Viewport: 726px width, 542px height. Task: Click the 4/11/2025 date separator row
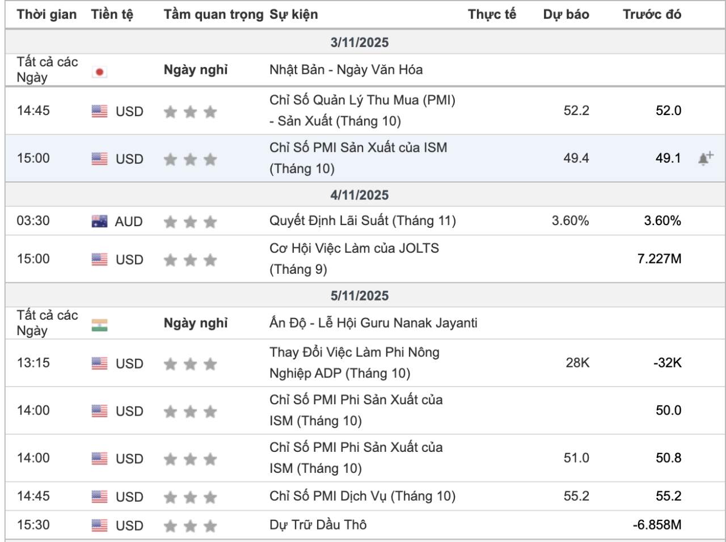tap(360, 195)
